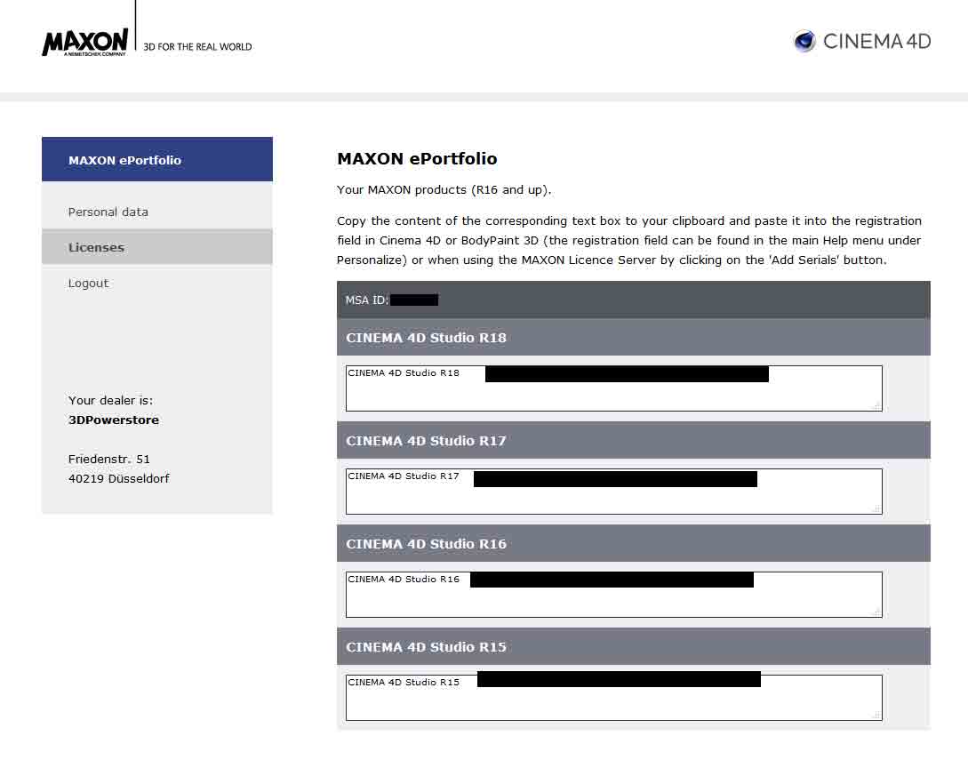
Task: Click the CINEMA 4D Studio R17 section header
Action: [426, 441]
